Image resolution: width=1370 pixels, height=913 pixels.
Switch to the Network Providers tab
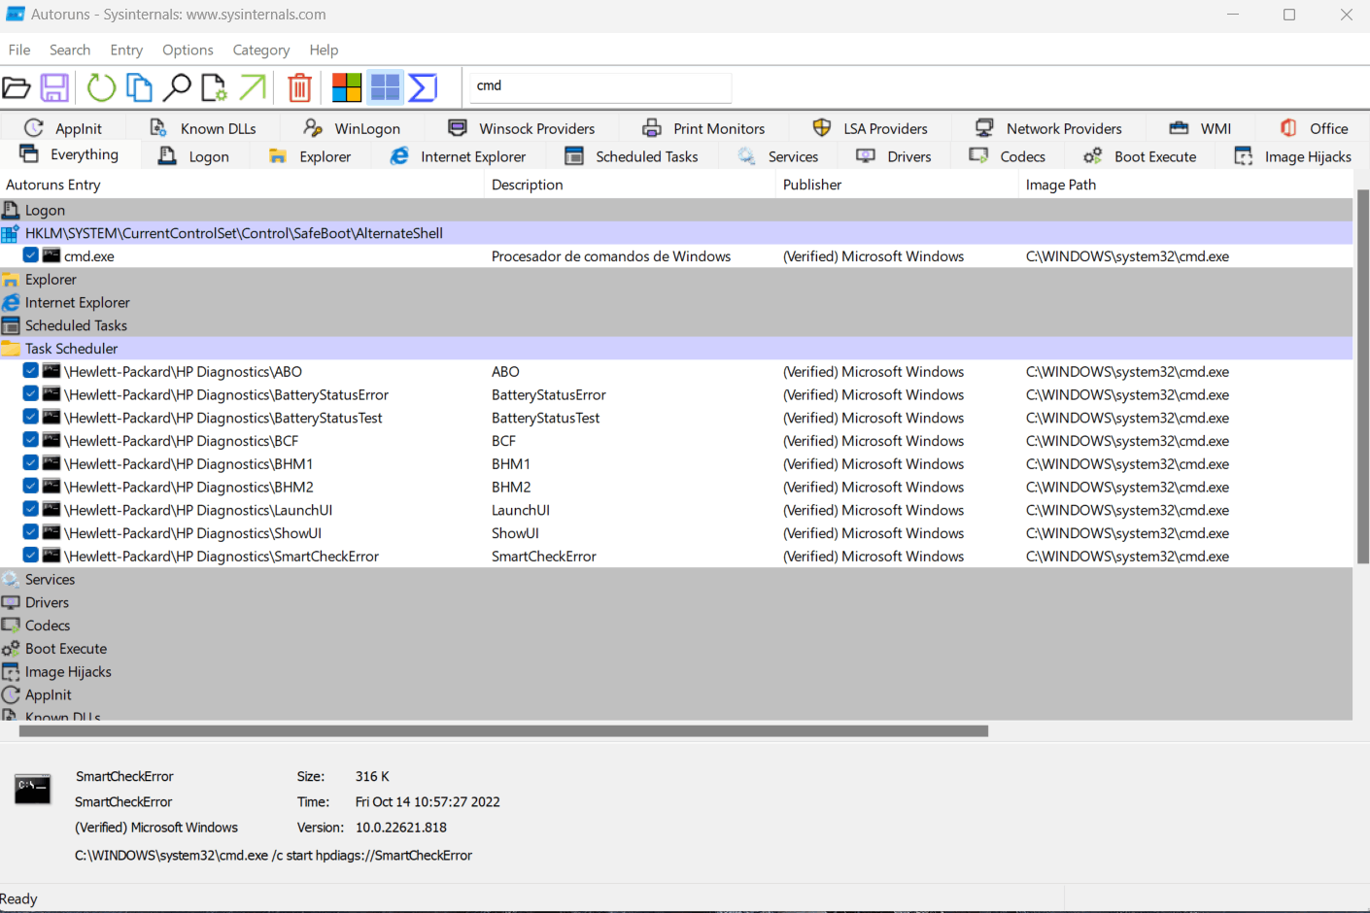pyautogui.click(x=1048, y=128)
